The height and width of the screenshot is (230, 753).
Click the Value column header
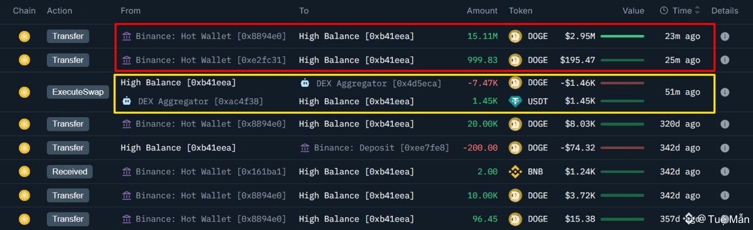(633, 11)
